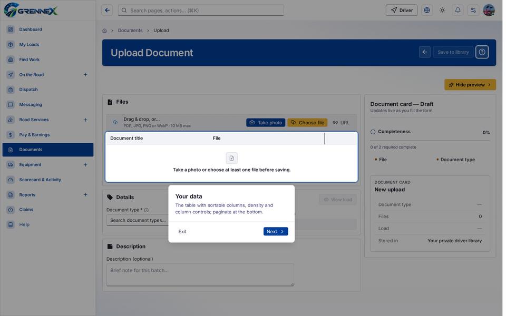506x316 pixels.
Task: Click the View load button
Action: tap(337, 200)
